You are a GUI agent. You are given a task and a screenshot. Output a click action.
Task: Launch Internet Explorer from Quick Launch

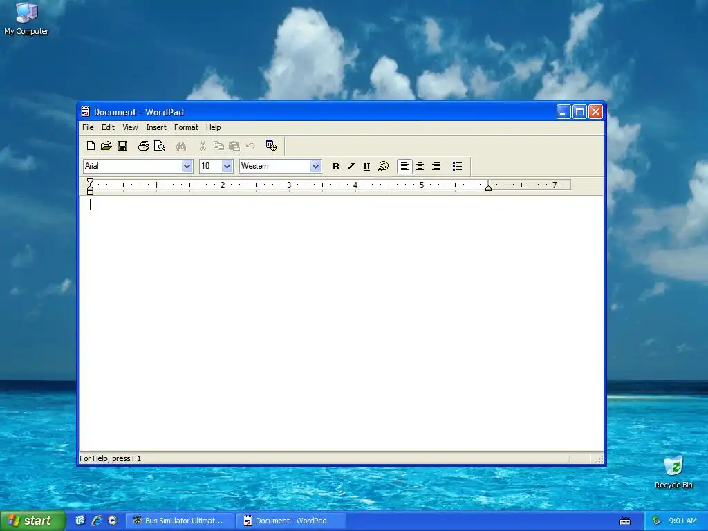[x=97, y=521]
